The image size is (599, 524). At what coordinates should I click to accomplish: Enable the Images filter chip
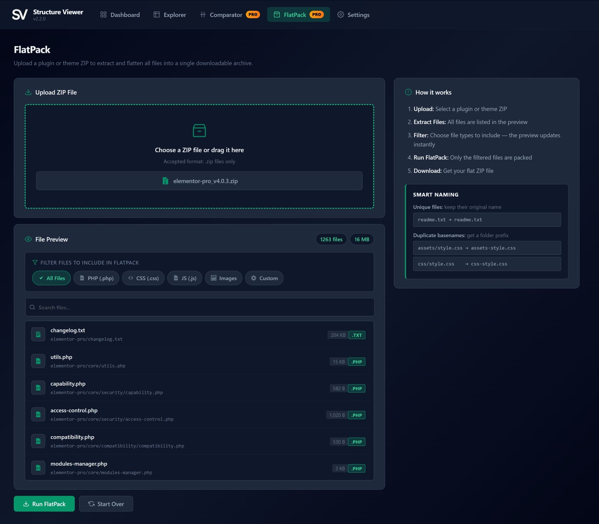tap(224, 278)
